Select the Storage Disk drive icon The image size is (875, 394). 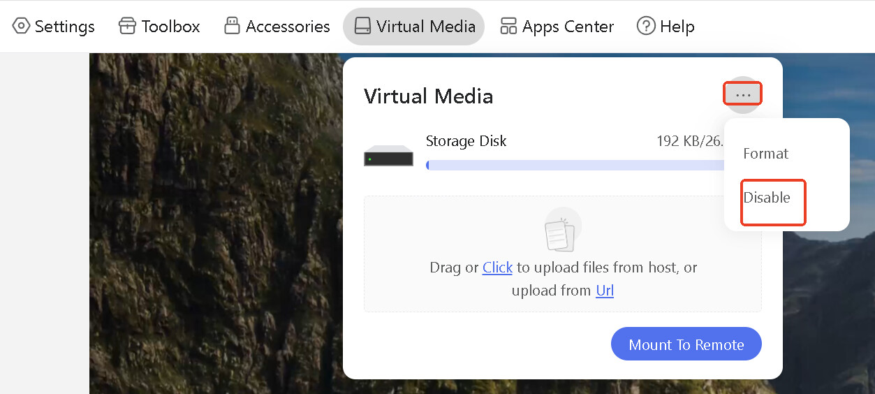388,156
